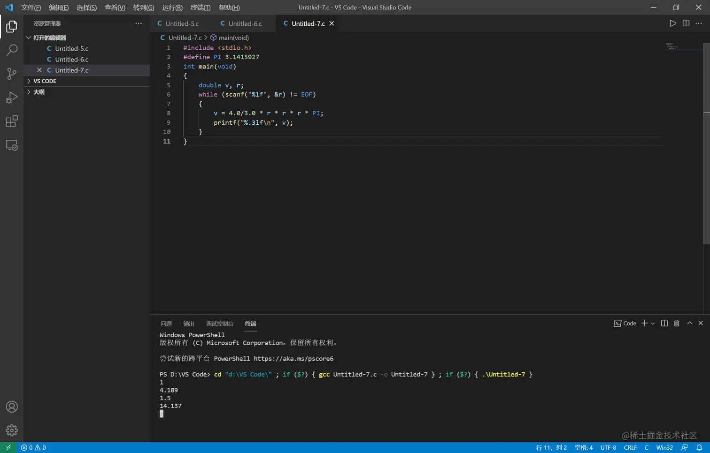The image size is (710, 453).
Task: Switch to the Untitled-6.c editor tab
Action: pyautogui.click(x=245, y=23)
